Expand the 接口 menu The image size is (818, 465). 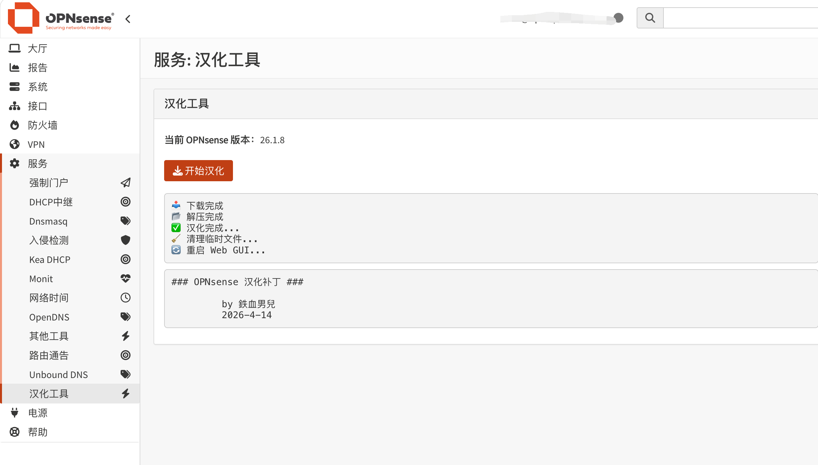(x=70, y=106)
